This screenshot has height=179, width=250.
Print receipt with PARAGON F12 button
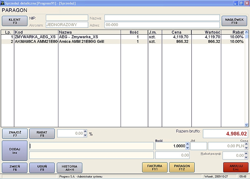click(182, 167)
